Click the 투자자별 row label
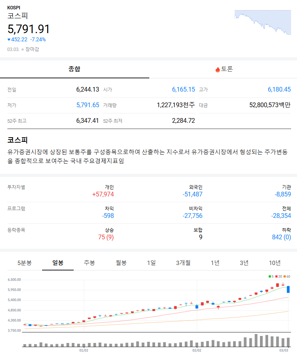 tap(16, 187)
